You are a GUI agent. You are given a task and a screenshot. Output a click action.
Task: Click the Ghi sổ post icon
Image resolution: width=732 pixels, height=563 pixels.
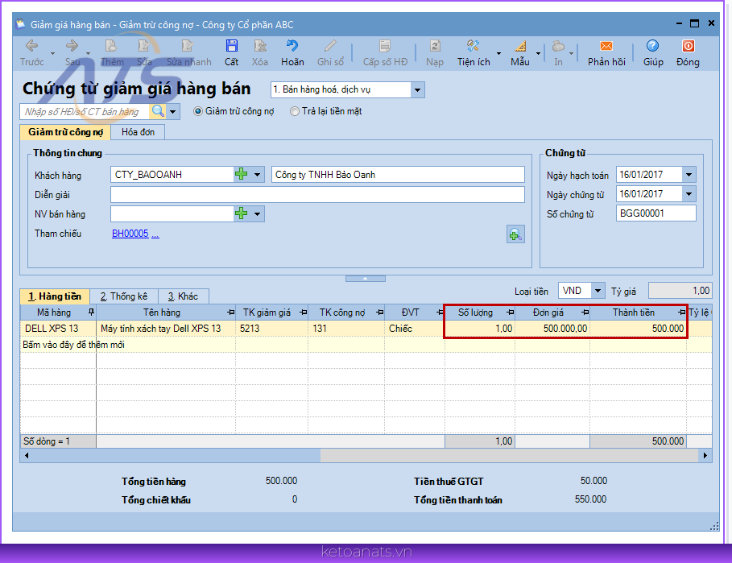tap(330, 46)
